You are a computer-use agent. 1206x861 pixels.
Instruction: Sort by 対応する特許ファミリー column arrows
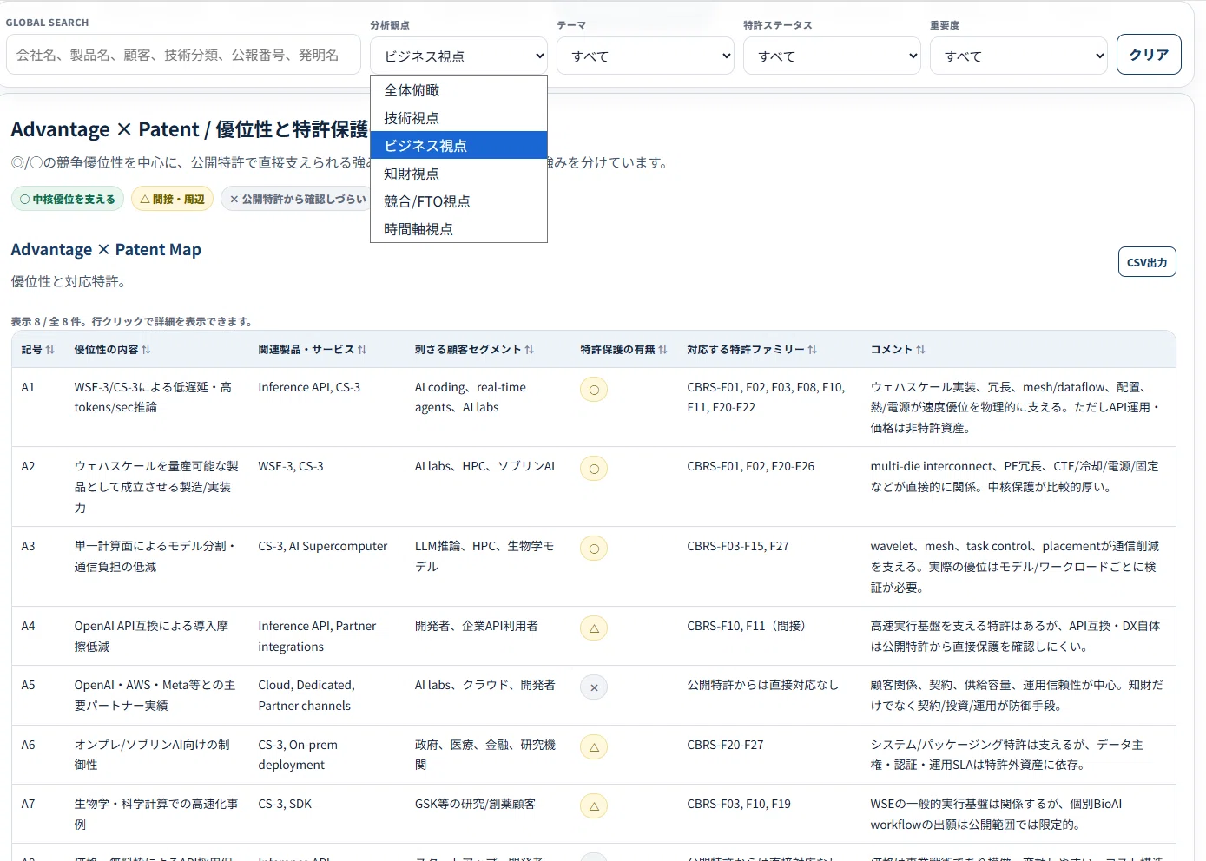coord(812,350)
